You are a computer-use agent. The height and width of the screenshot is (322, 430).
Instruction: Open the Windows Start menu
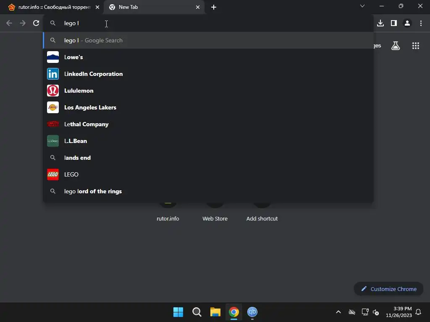[178, 312]
